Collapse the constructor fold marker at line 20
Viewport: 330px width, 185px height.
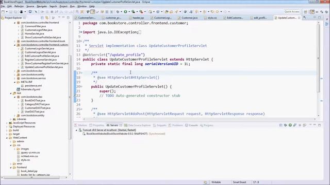click(x=81, y=86)
